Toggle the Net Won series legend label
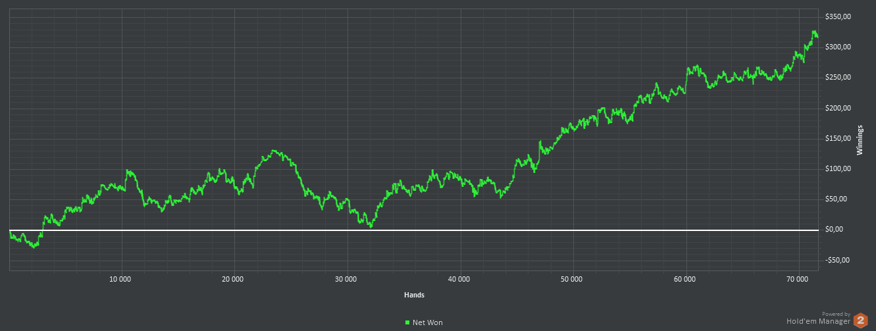Viewport: 876px width, 331px height. 428,322
